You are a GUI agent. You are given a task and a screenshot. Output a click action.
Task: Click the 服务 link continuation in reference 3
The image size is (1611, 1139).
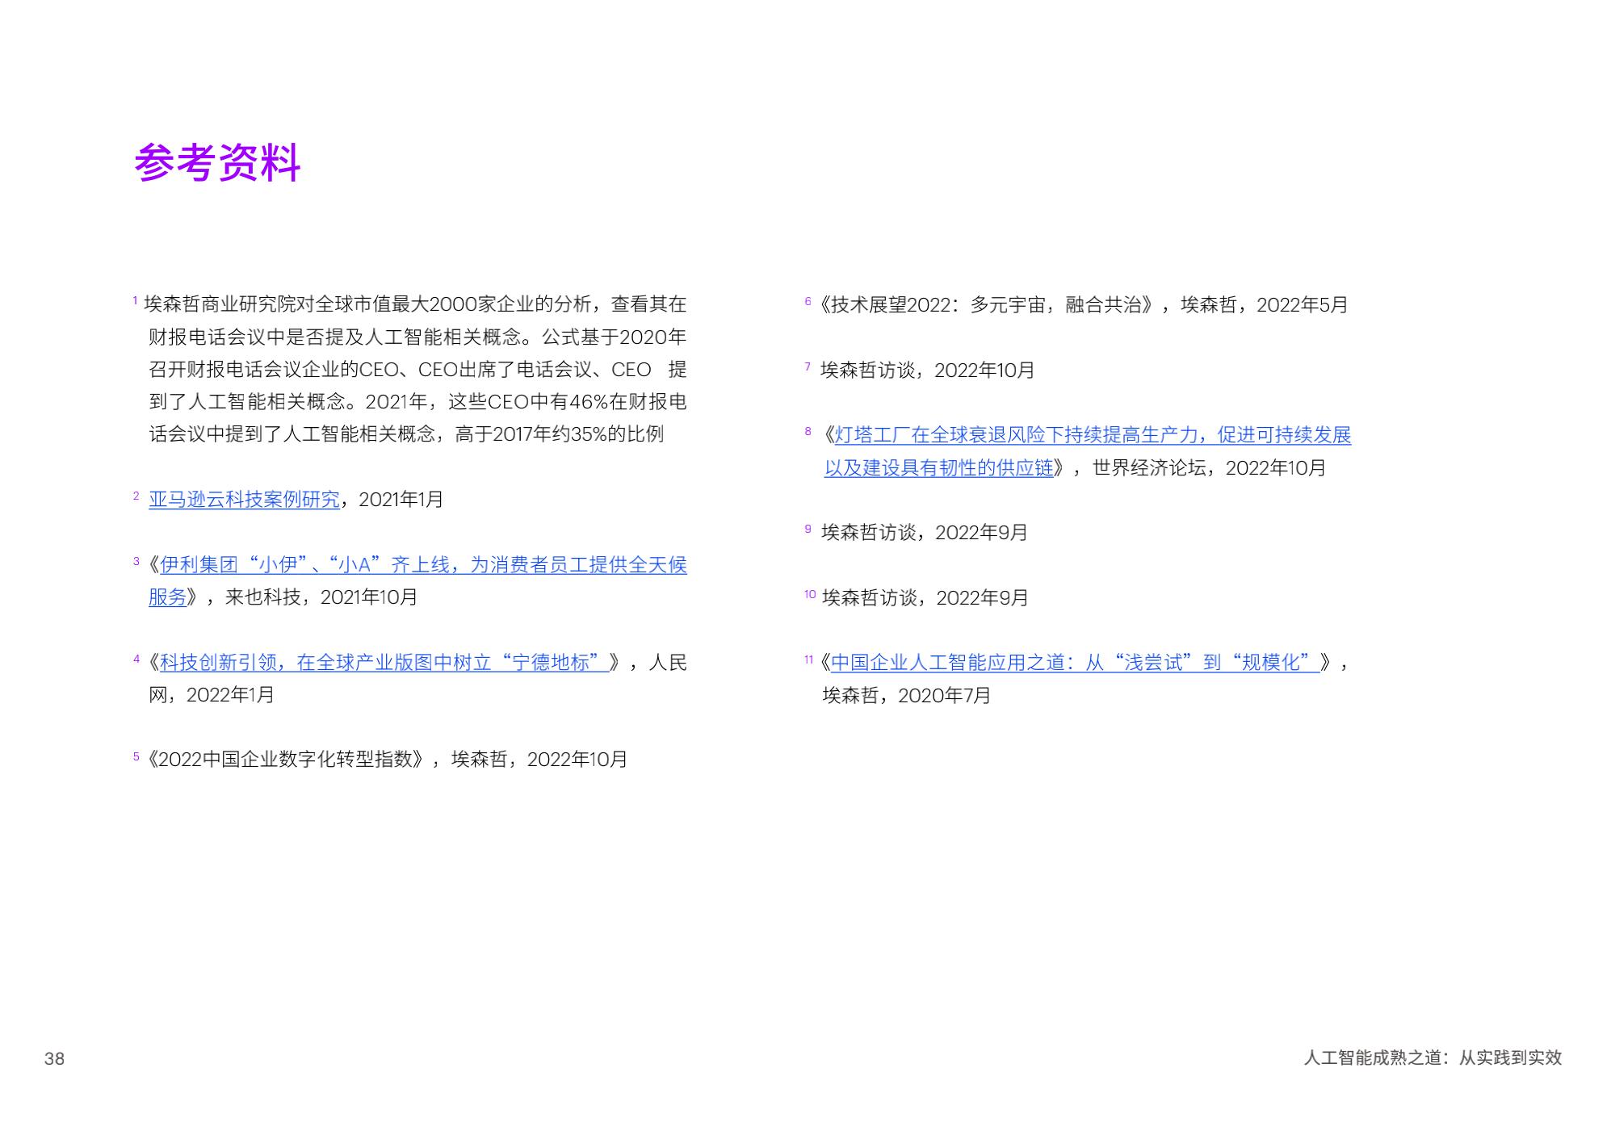coord(167,597)
